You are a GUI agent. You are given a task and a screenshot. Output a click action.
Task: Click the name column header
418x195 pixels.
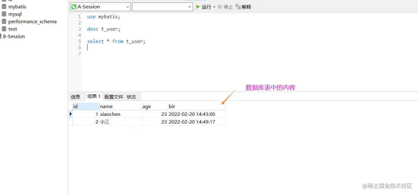(121, 106)
